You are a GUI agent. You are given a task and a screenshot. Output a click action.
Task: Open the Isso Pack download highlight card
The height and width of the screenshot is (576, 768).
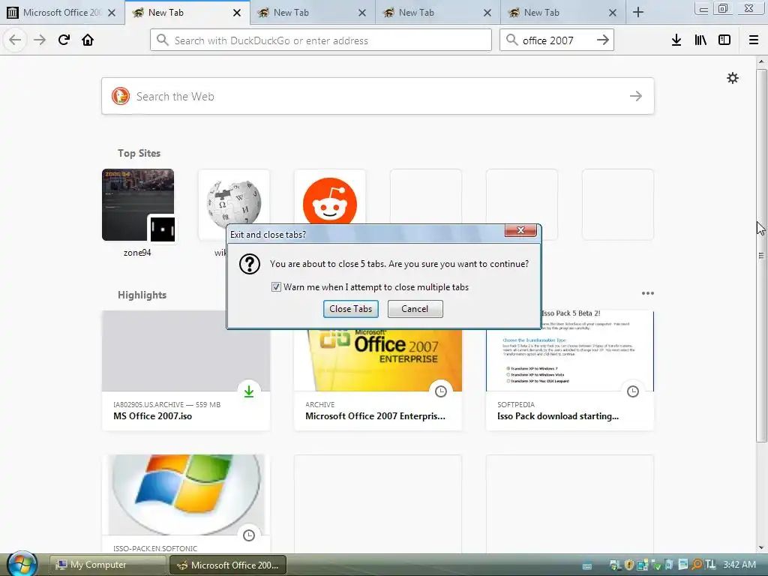point(570,370)
